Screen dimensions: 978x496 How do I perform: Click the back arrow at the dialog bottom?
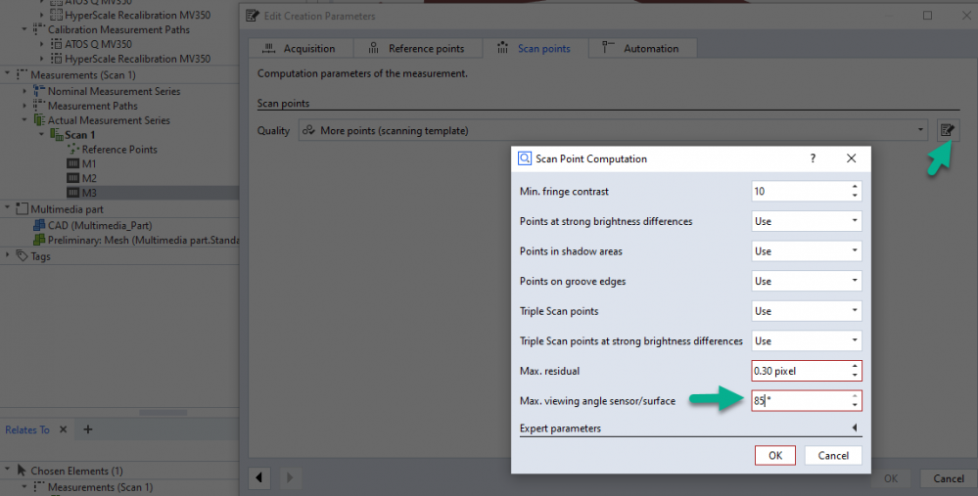pyautogui.click(x=261, y=478)
